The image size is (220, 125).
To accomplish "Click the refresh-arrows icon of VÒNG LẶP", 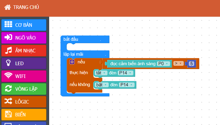I will pyautogui.click(x=8, y=88).
